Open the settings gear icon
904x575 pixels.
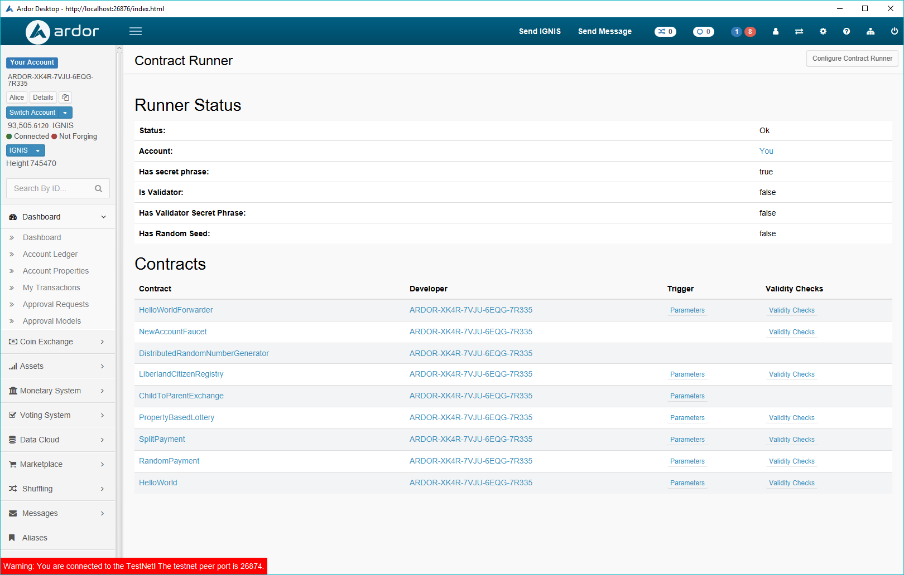coord(823,32)
